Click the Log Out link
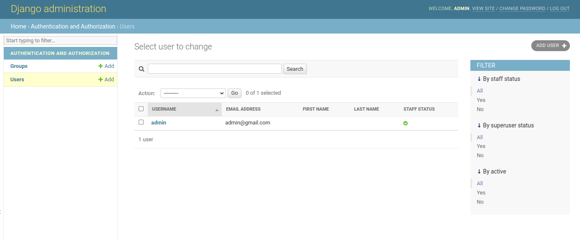 pos(560,9)
